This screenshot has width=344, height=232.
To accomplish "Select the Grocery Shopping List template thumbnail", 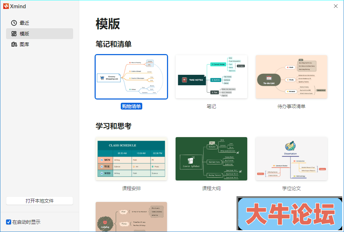I will point(131,77).
